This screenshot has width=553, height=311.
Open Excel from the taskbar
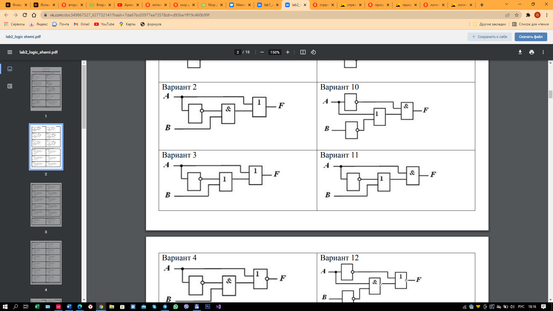(37, 307)
